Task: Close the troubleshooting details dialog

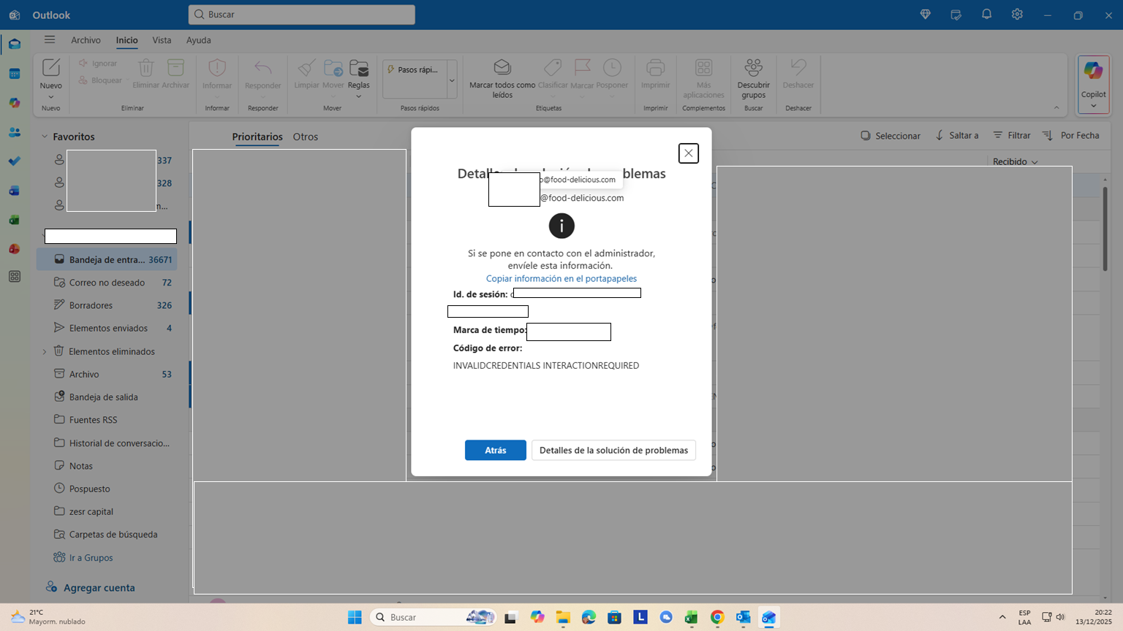Action: click(689, 153)
